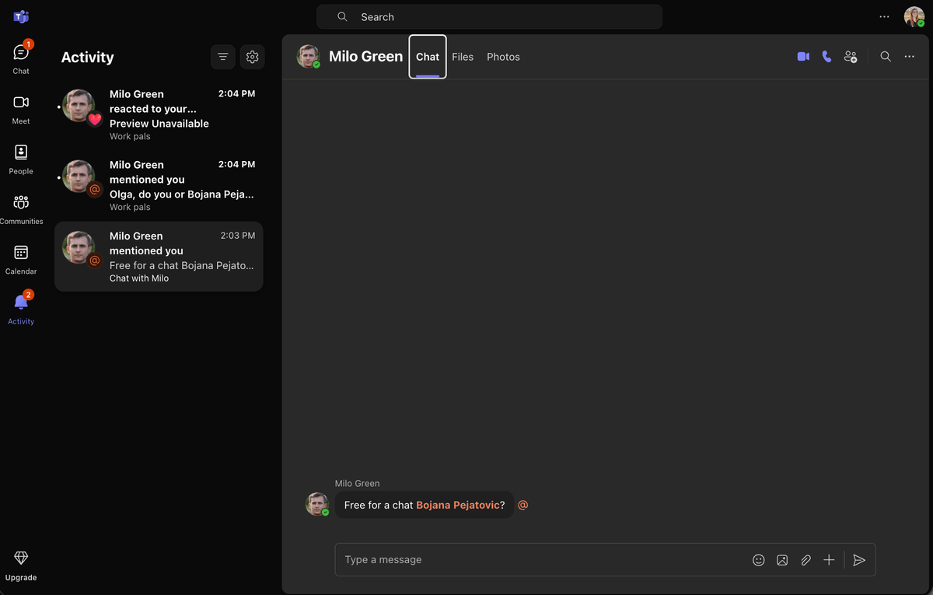The width and height of the screenshot is (933, 595).
Task: Open the emoji picker in the message box
Action: [x=758, y=559]
